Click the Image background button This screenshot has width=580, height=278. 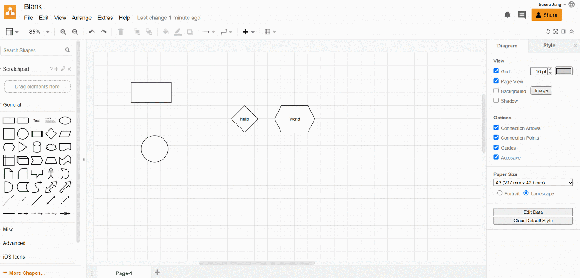(541, 91)
